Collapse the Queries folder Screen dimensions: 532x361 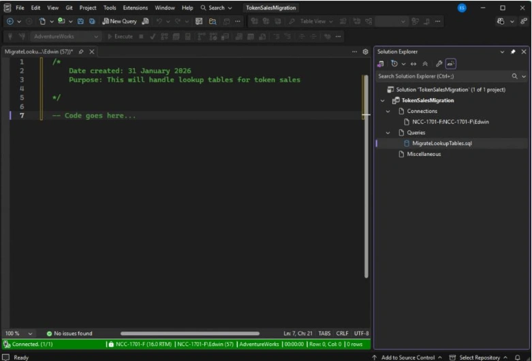(x=388, y=133)
